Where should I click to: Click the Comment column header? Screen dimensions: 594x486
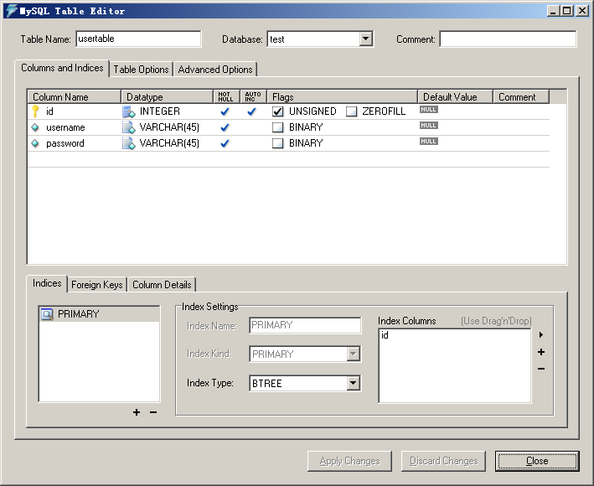(521, 97)
